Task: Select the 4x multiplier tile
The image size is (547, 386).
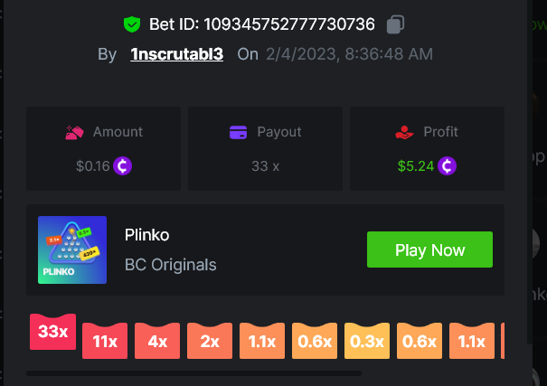Action: point(157,341)
